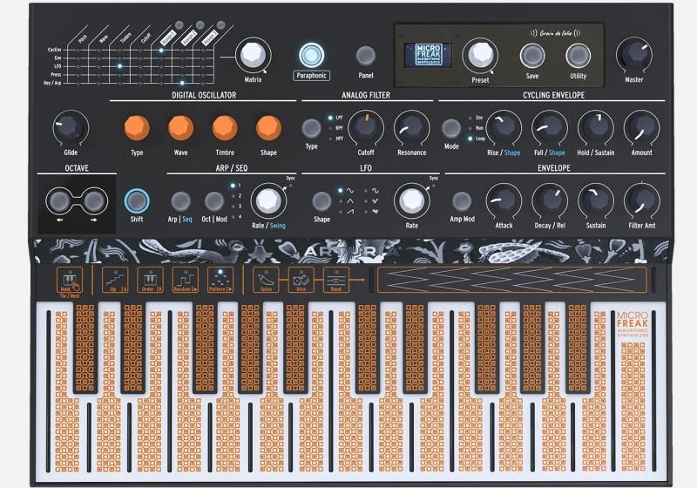Click the LFO Rate knob
Viewport: 697px width, 488px height.
point(411,201)
